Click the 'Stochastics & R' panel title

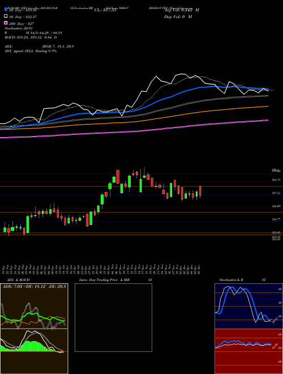point(231,280)
